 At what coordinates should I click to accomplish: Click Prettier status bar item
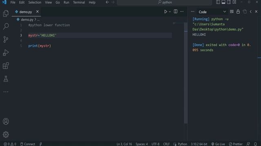236,144
